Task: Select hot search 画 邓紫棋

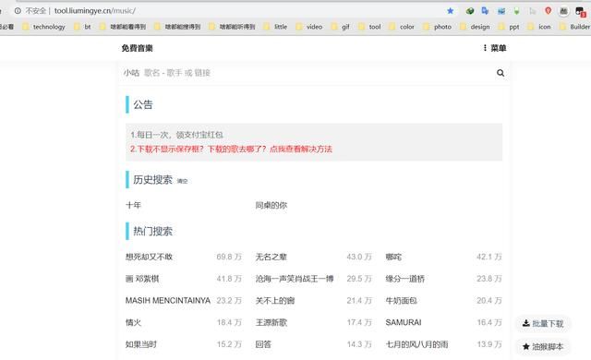Action: (x=142, y=279)
